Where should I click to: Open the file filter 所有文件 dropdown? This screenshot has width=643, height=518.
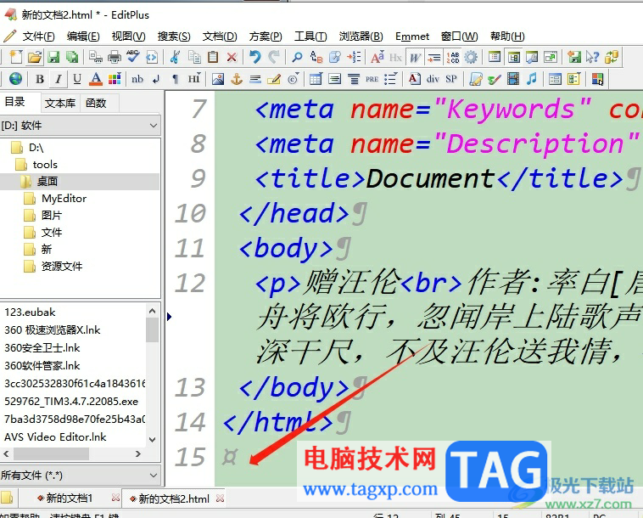(x=80, y=476)
